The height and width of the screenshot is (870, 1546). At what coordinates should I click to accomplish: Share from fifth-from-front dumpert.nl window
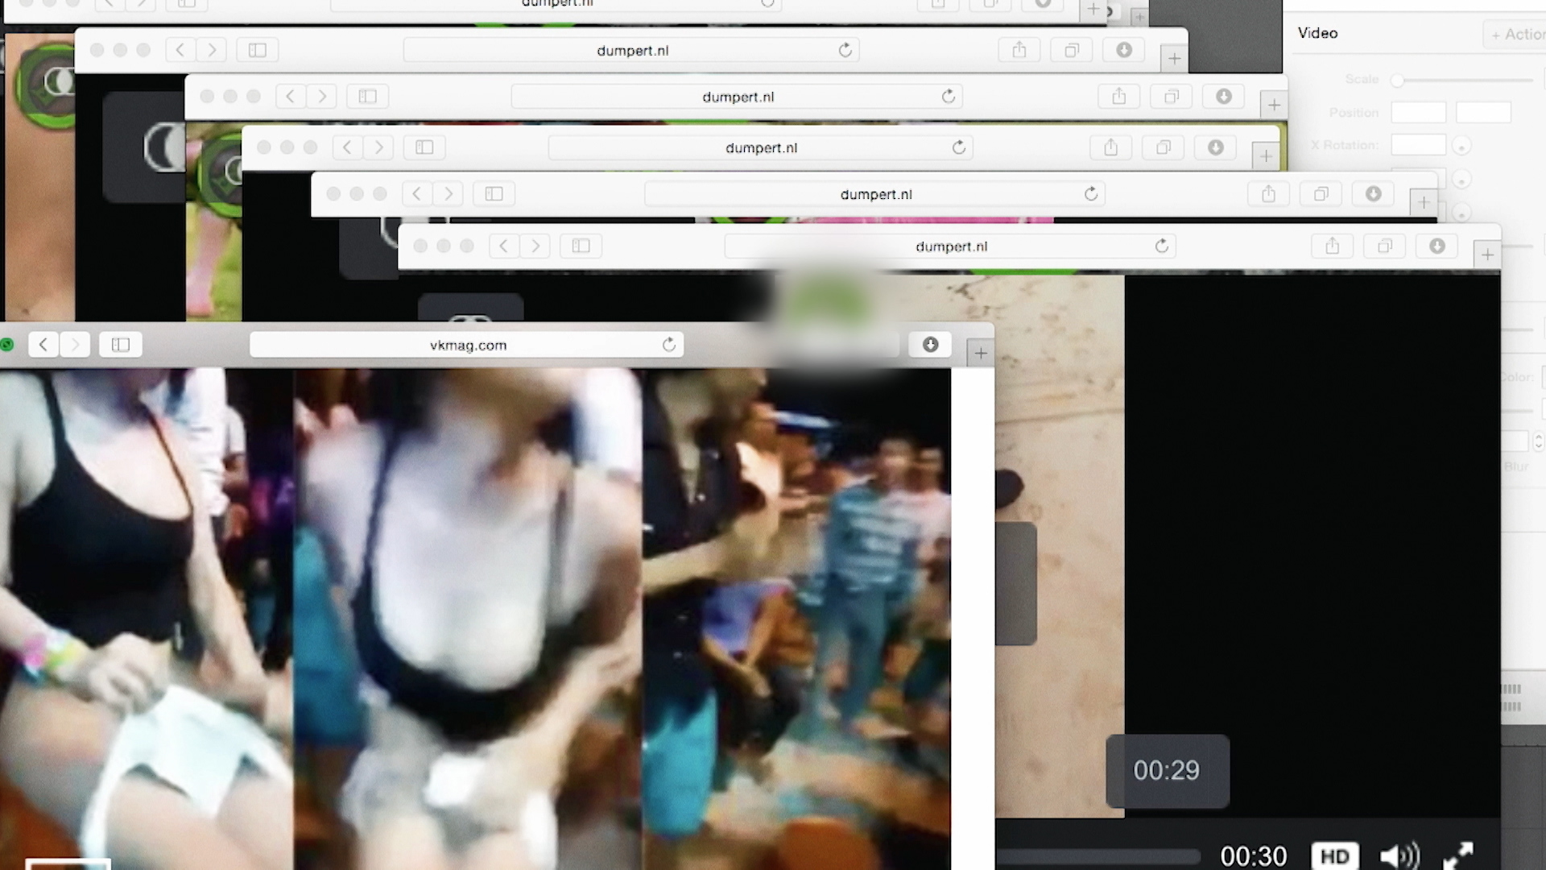pyautogui.click(x=1019, y=50)
